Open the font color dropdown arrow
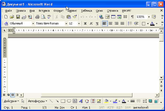165x111 pixels. click(157, 24)
